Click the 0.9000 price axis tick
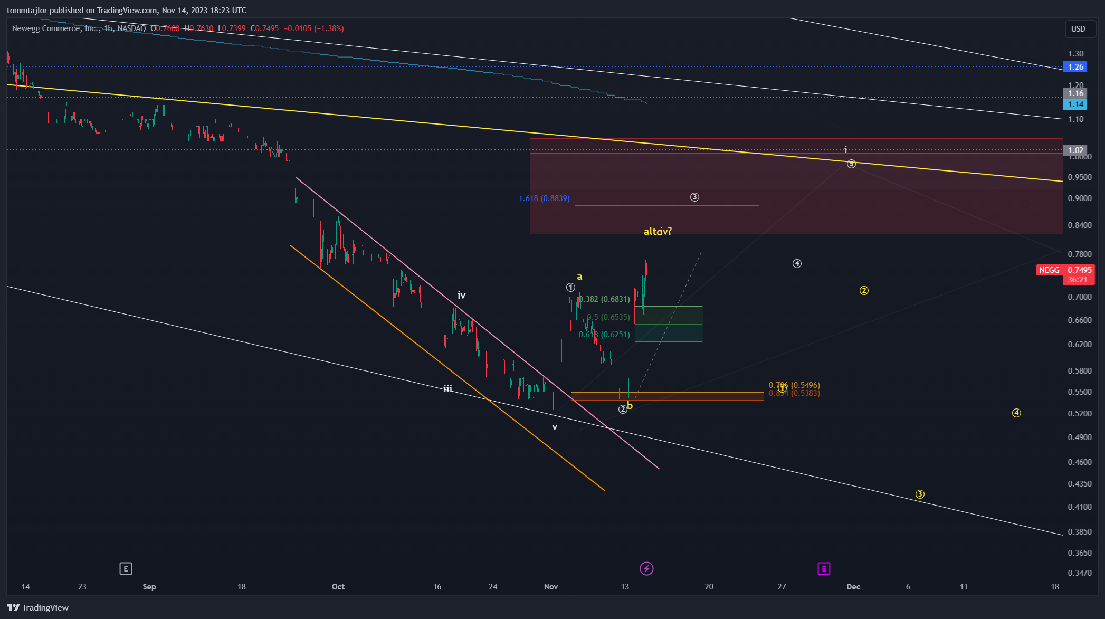The width and height of the screenshot is (1105, 619). tap(1080, 198)
